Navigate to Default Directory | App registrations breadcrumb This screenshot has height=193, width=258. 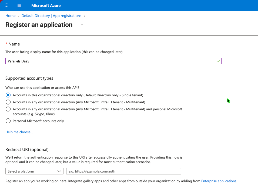click(51, 16)
